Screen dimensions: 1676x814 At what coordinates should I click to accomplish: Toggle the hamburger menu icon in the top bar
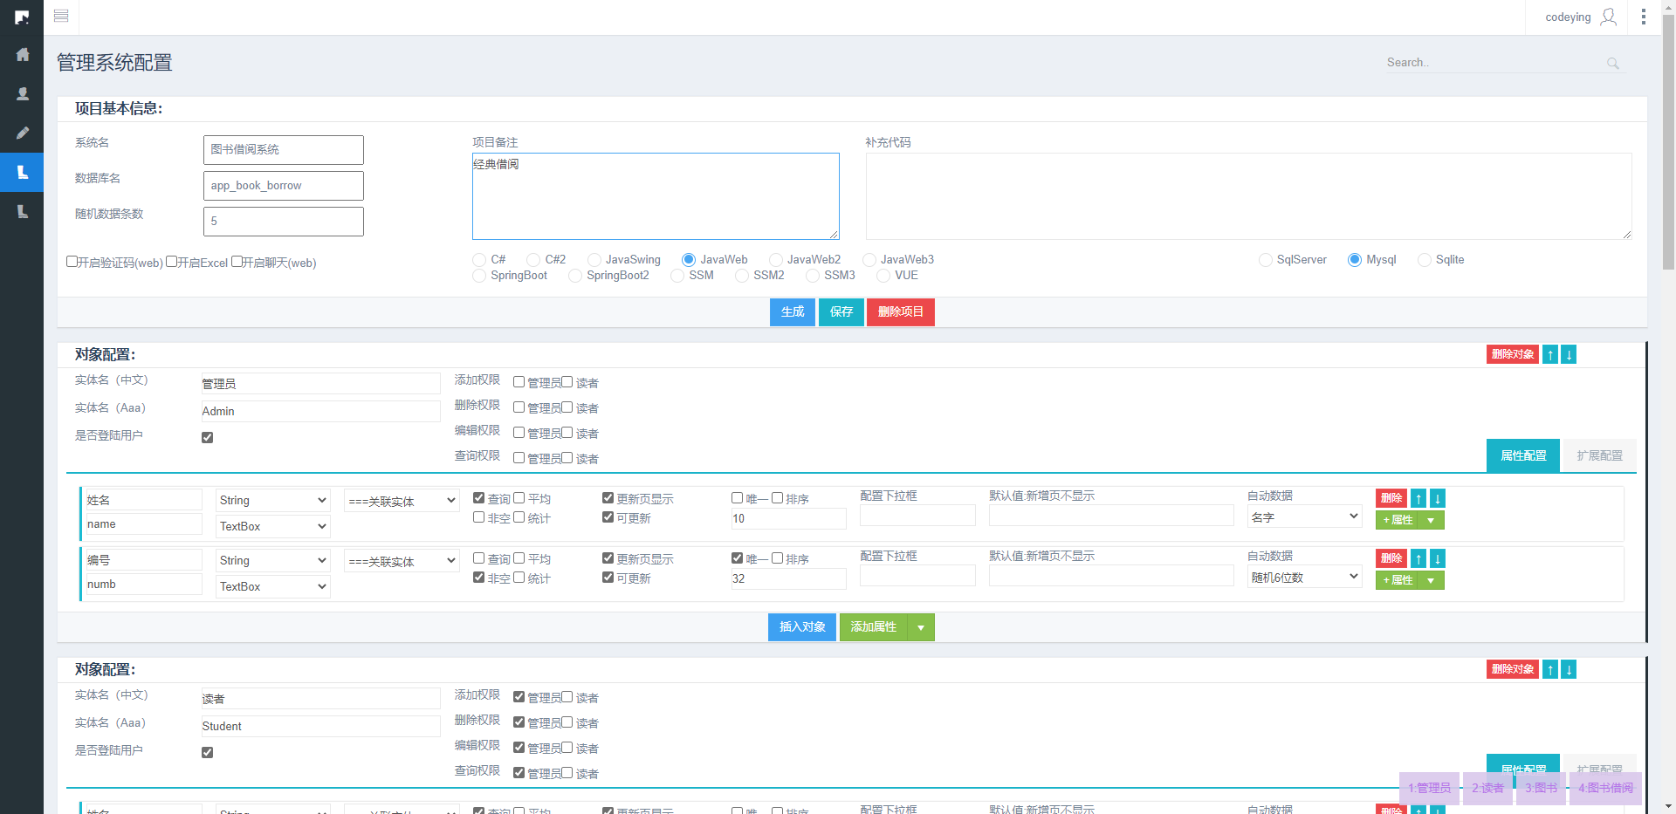pyautogui.click(x=61, y=17)
